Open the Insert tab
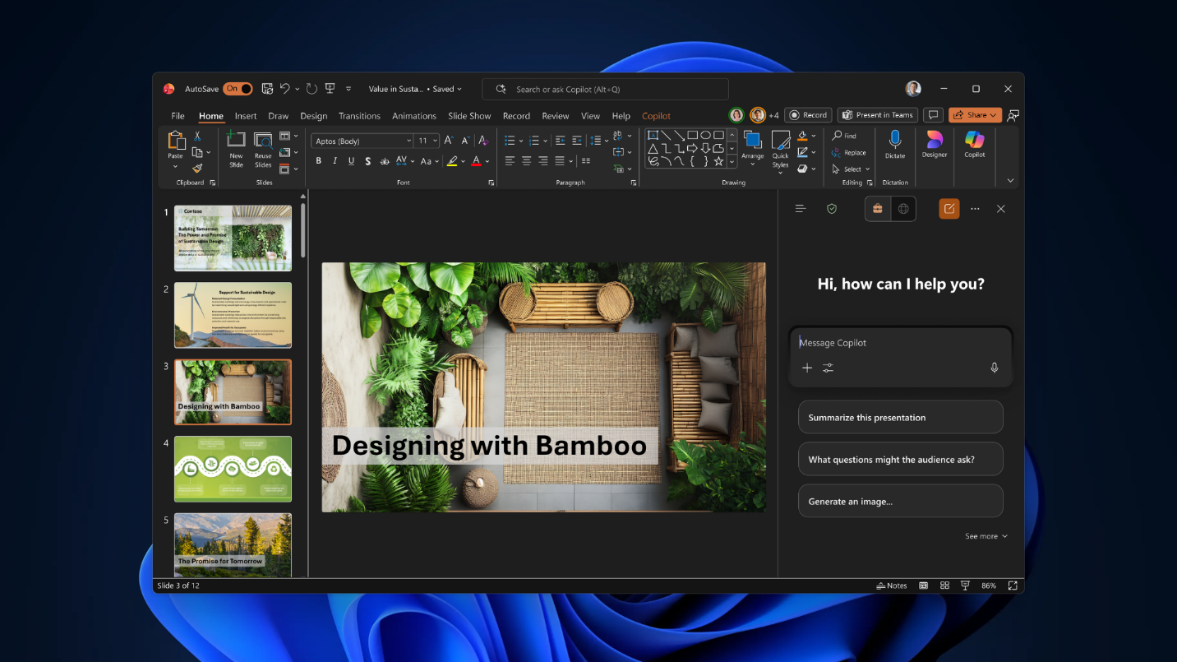This screenshot has width=1177, height=662. coord(246,116)
